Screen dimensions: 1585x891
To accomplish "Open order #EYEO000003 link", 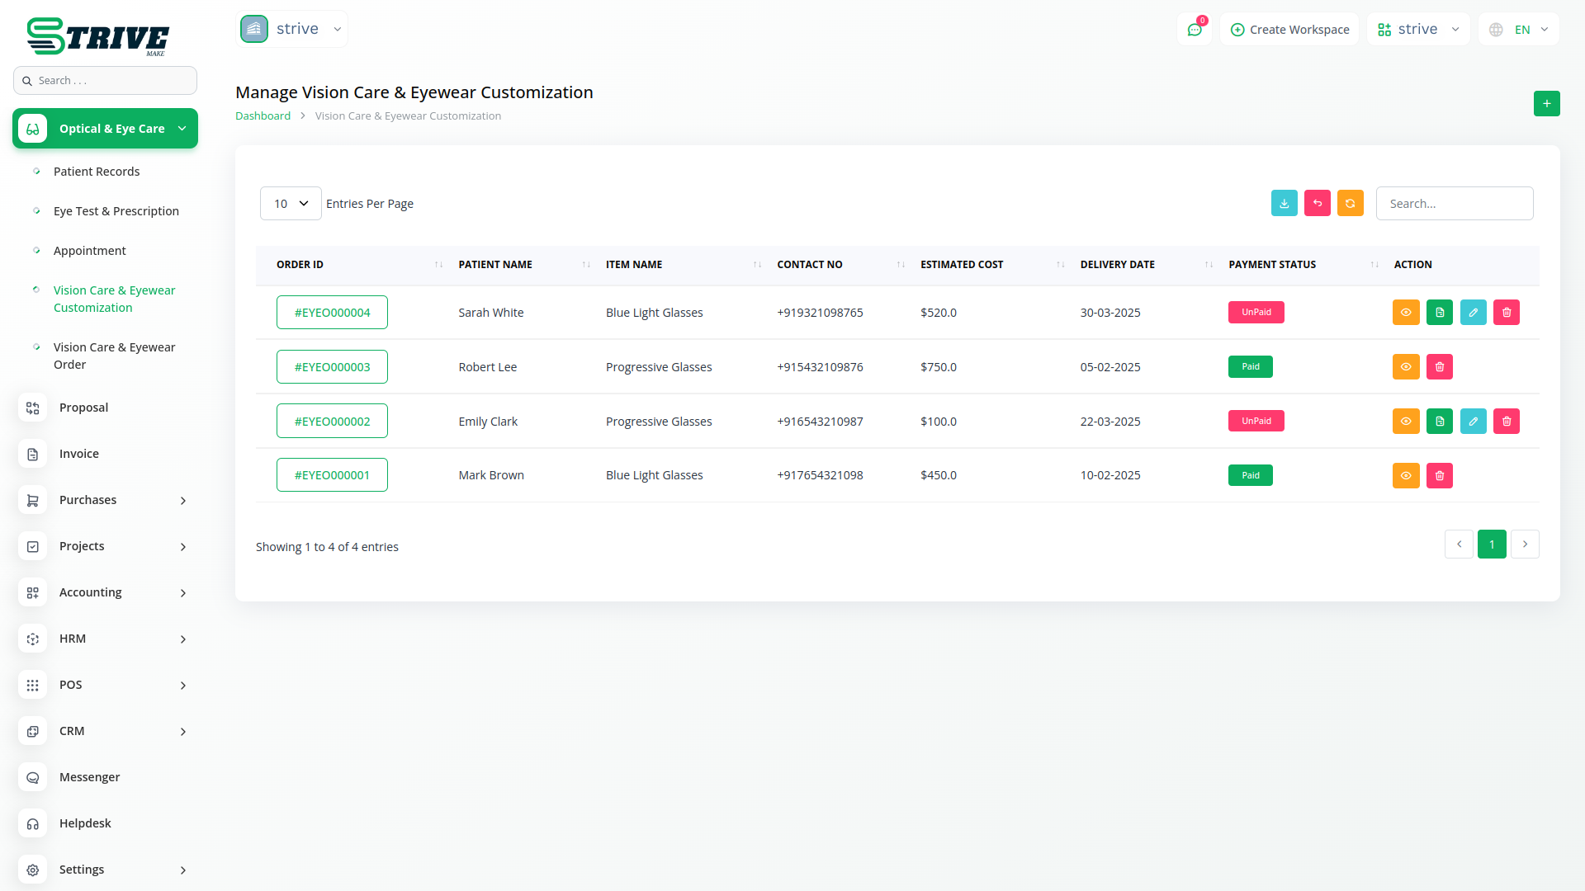I will point(332,367).
